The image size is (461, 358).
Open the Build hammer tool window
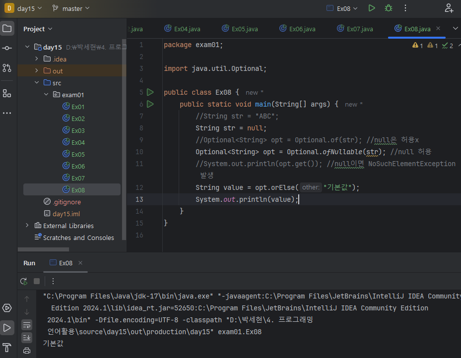(x=7, y=347)
